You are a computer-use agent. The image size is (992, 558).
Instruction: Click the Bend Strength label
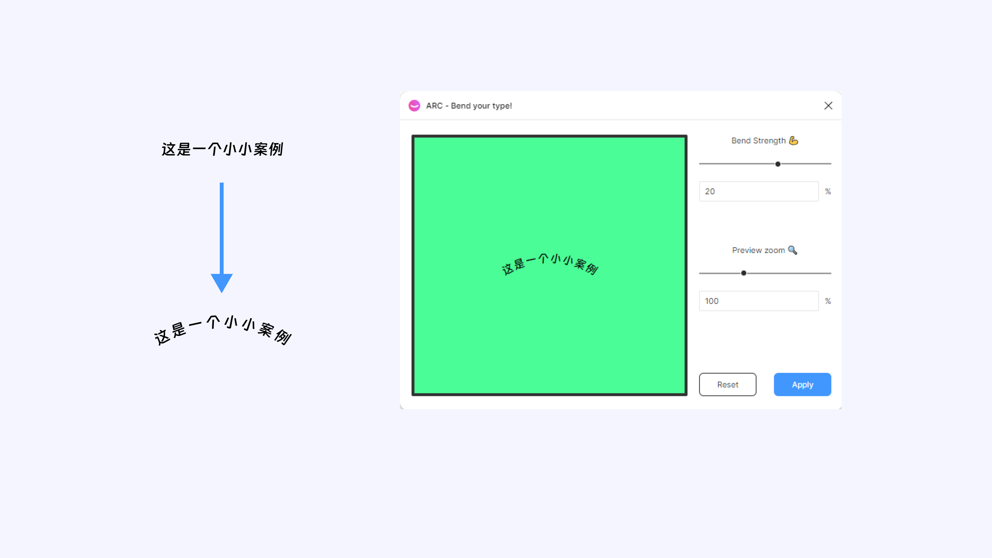[758, 141]
